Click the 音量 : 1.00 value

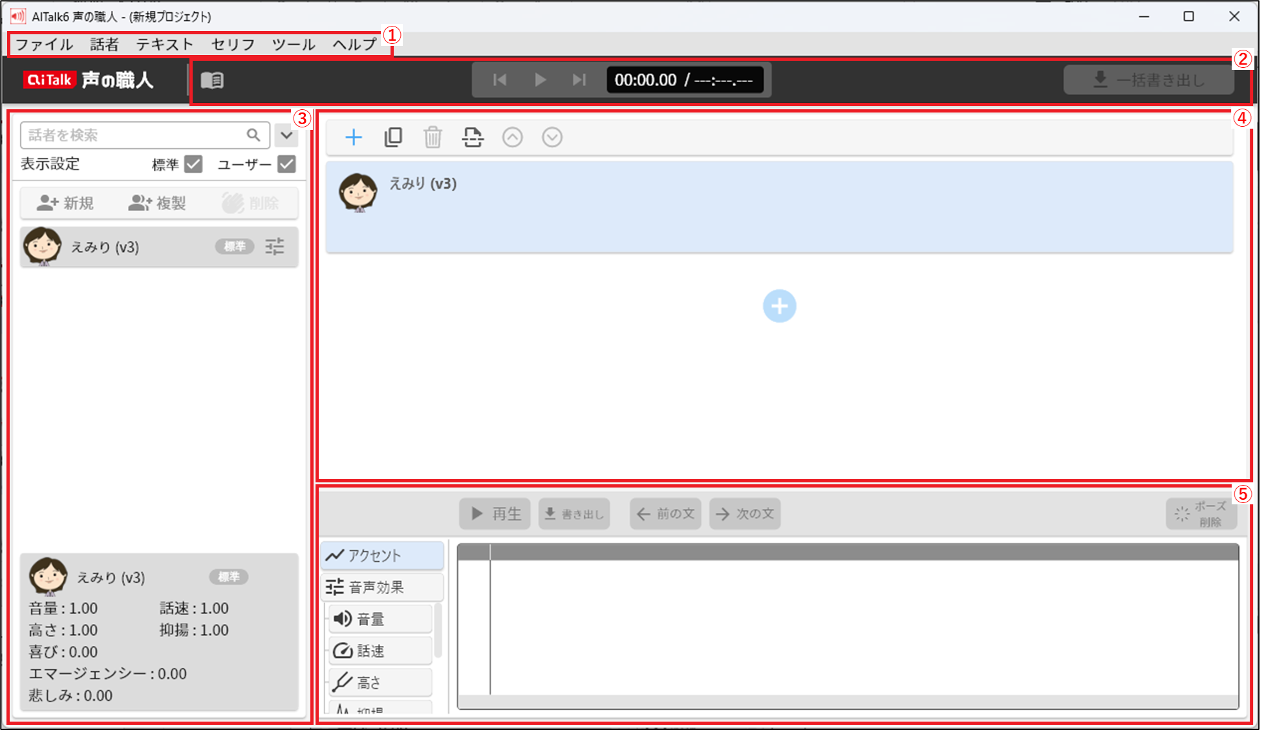point(63,608)
